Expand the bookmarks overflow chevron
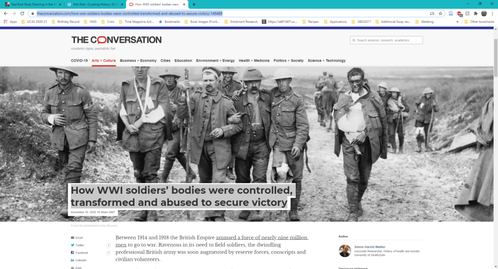Image resolution: width=498 pixels, height=269 pixels. 457,22
